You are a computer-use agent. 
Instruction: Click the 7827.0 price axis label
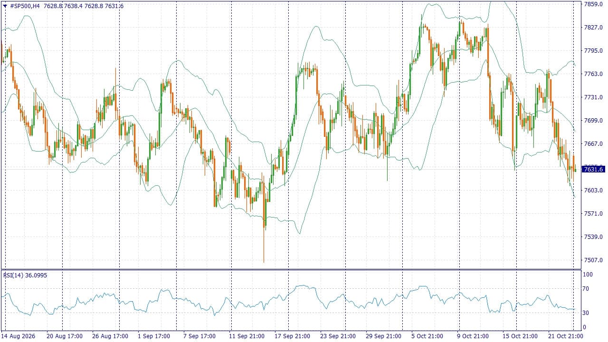click(x=593, y=27)
